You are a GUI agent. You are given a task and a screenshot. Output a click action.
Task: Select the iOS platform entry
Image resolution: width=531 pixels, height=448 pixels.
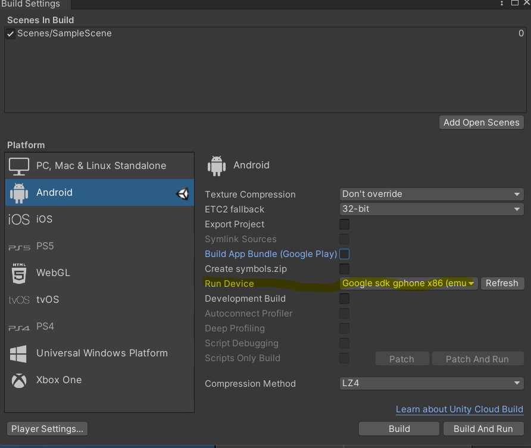99,220
